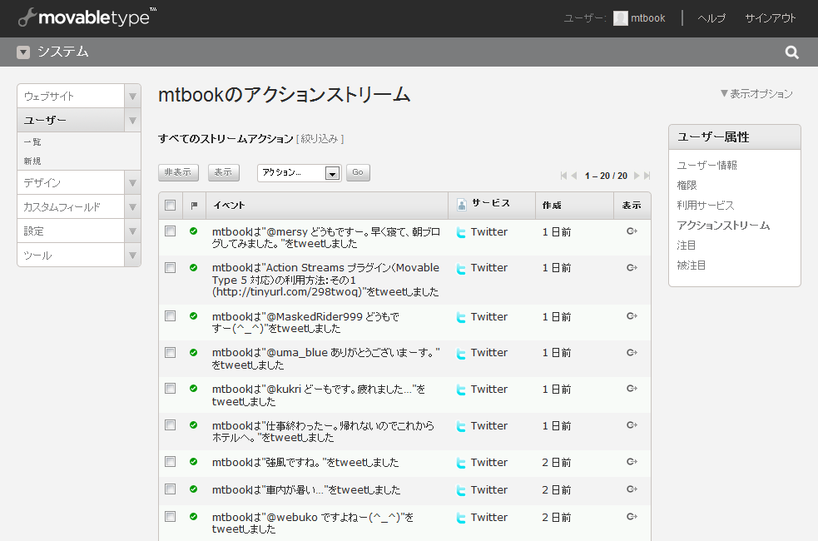Open 注目 in user attributes panel

pos(686,246)
